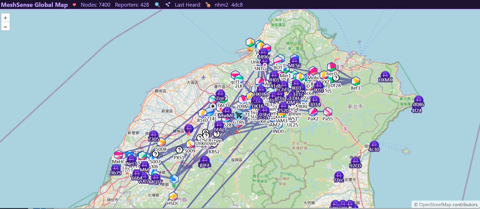Click the heart icon in header

point(74,5)
